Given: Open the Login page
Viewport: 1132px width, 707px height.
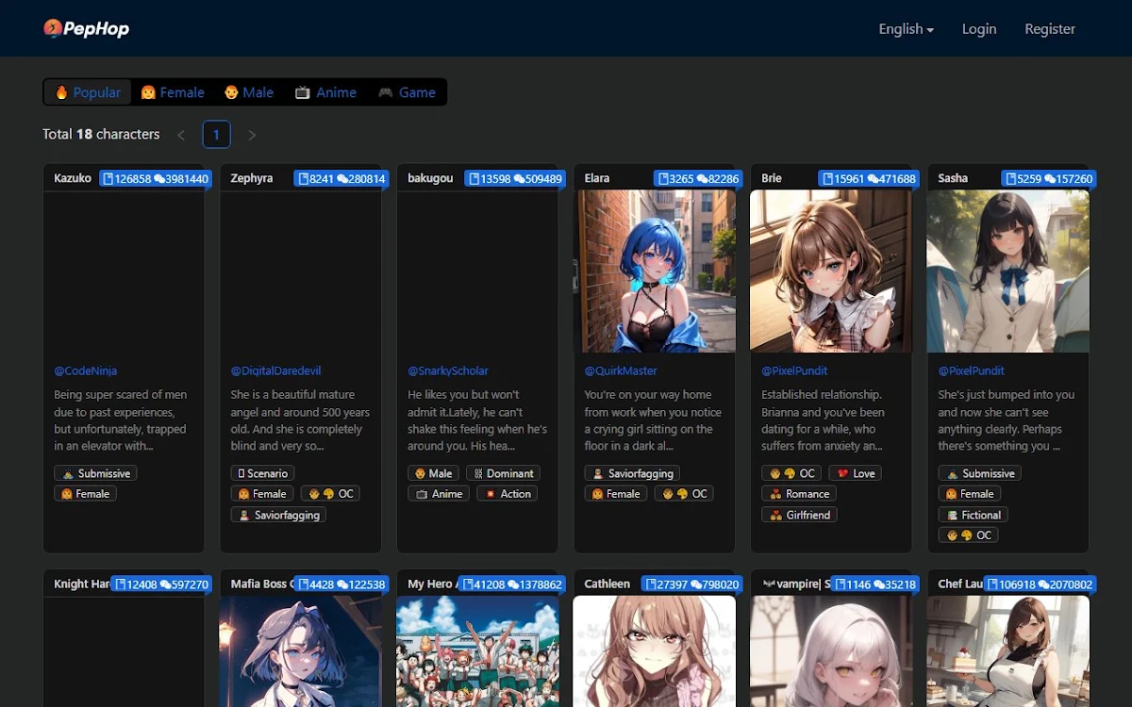Looking at the screenshot, I should coord(979,29).
